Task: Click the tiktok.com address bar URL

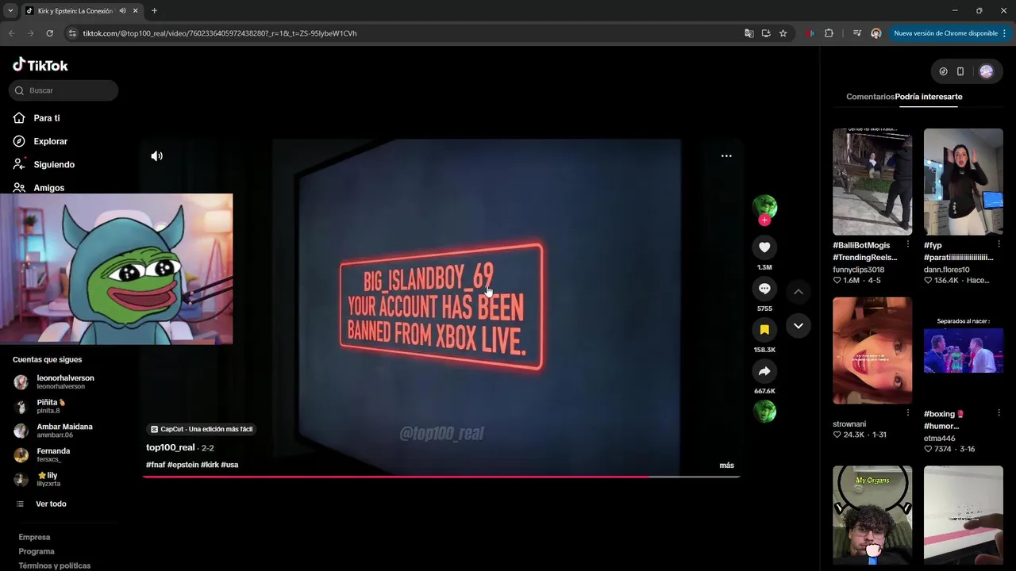Action: [x=220, y=33]
